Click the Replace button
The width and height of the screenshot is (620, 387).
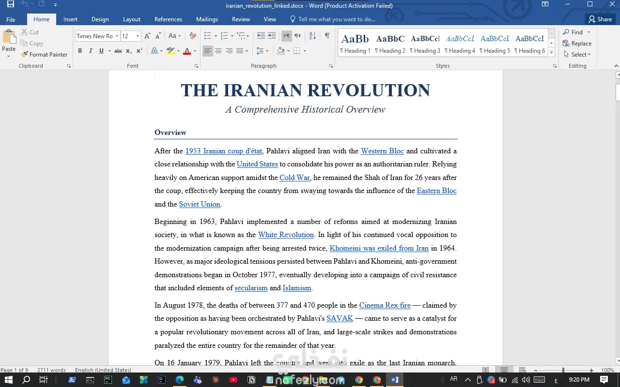tap(577, 44)
